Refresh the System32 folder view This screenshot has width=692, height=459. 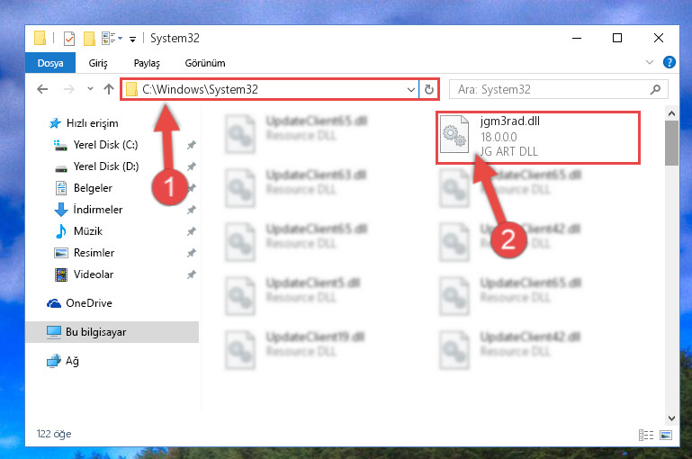(429, 90)
